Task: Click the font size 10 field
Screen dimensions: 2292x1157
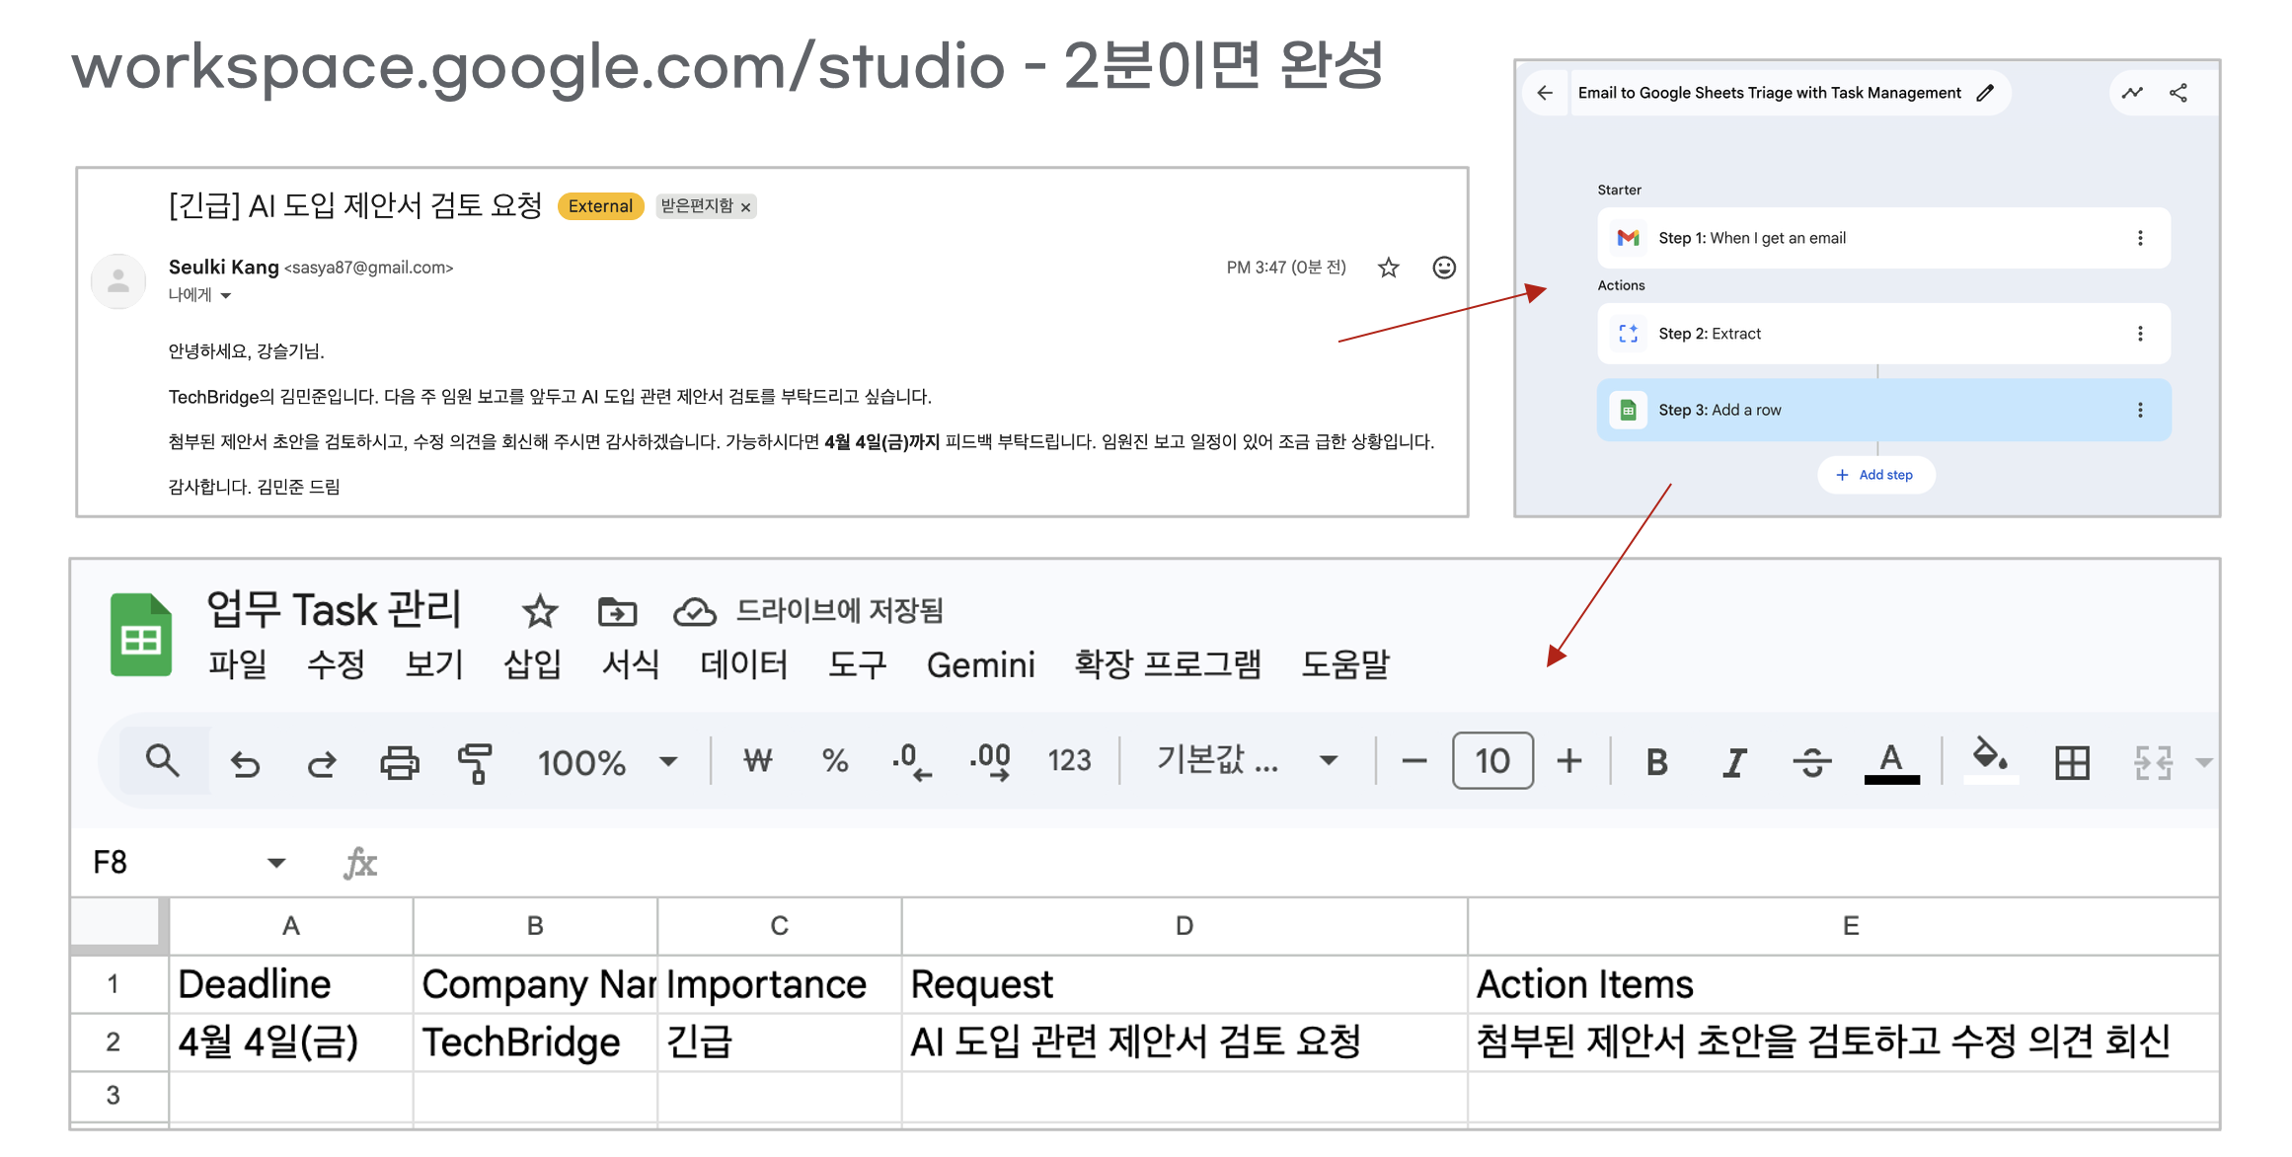Action: tap(1491, 761)
